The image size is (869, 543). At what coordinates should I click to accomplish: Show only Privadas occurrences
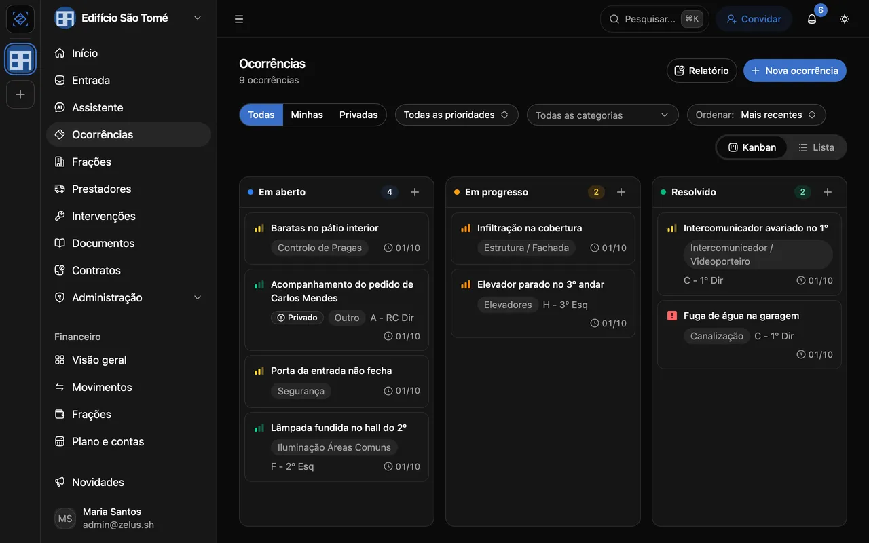coord(358,115)
